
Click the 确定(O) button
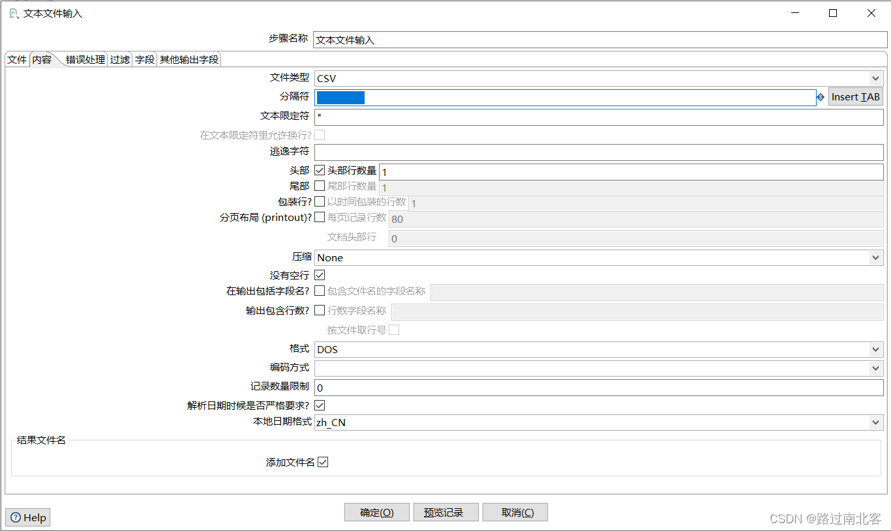point(377,512)
